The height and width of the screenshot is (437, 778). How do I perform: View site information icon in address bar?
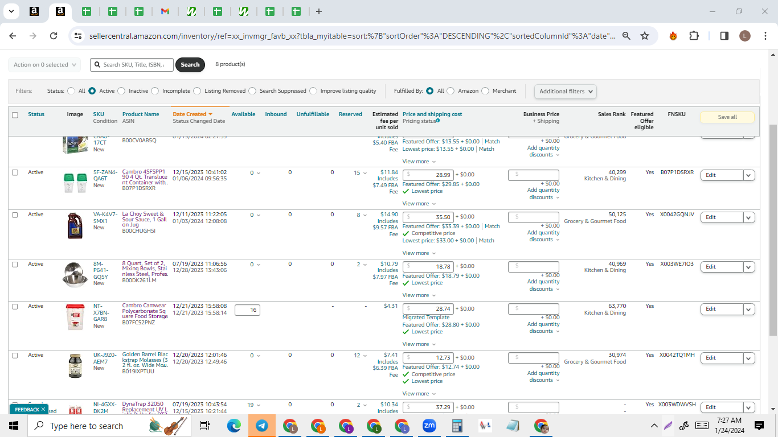78,36
